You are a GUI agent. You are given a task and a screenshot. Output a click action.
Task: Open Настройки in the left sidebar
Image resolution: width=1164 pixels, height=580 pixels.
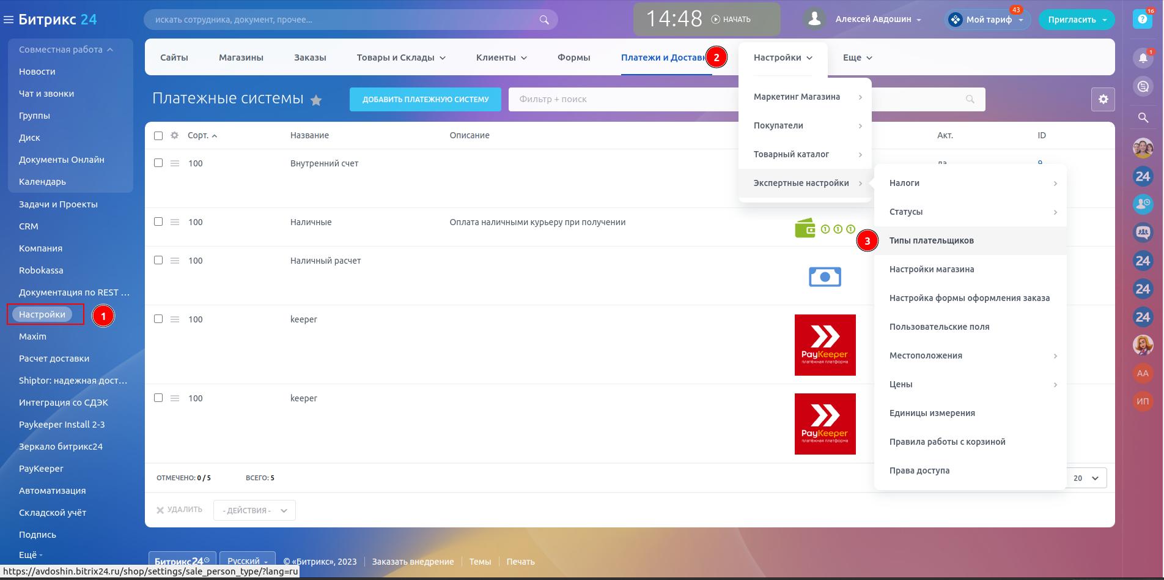[42, 314]
